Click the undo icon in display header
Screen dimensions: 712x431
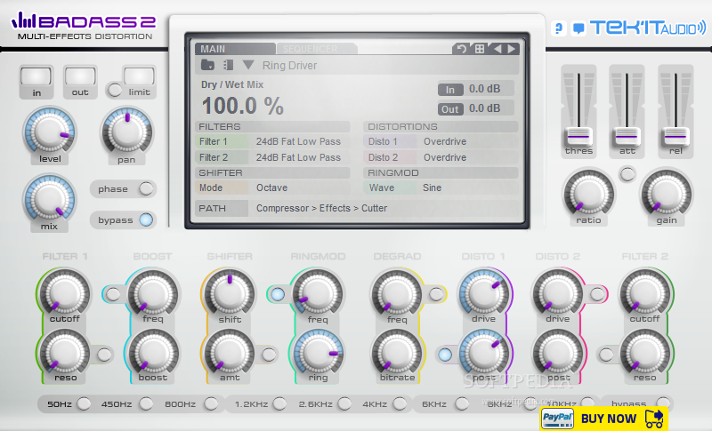[461, 49]
